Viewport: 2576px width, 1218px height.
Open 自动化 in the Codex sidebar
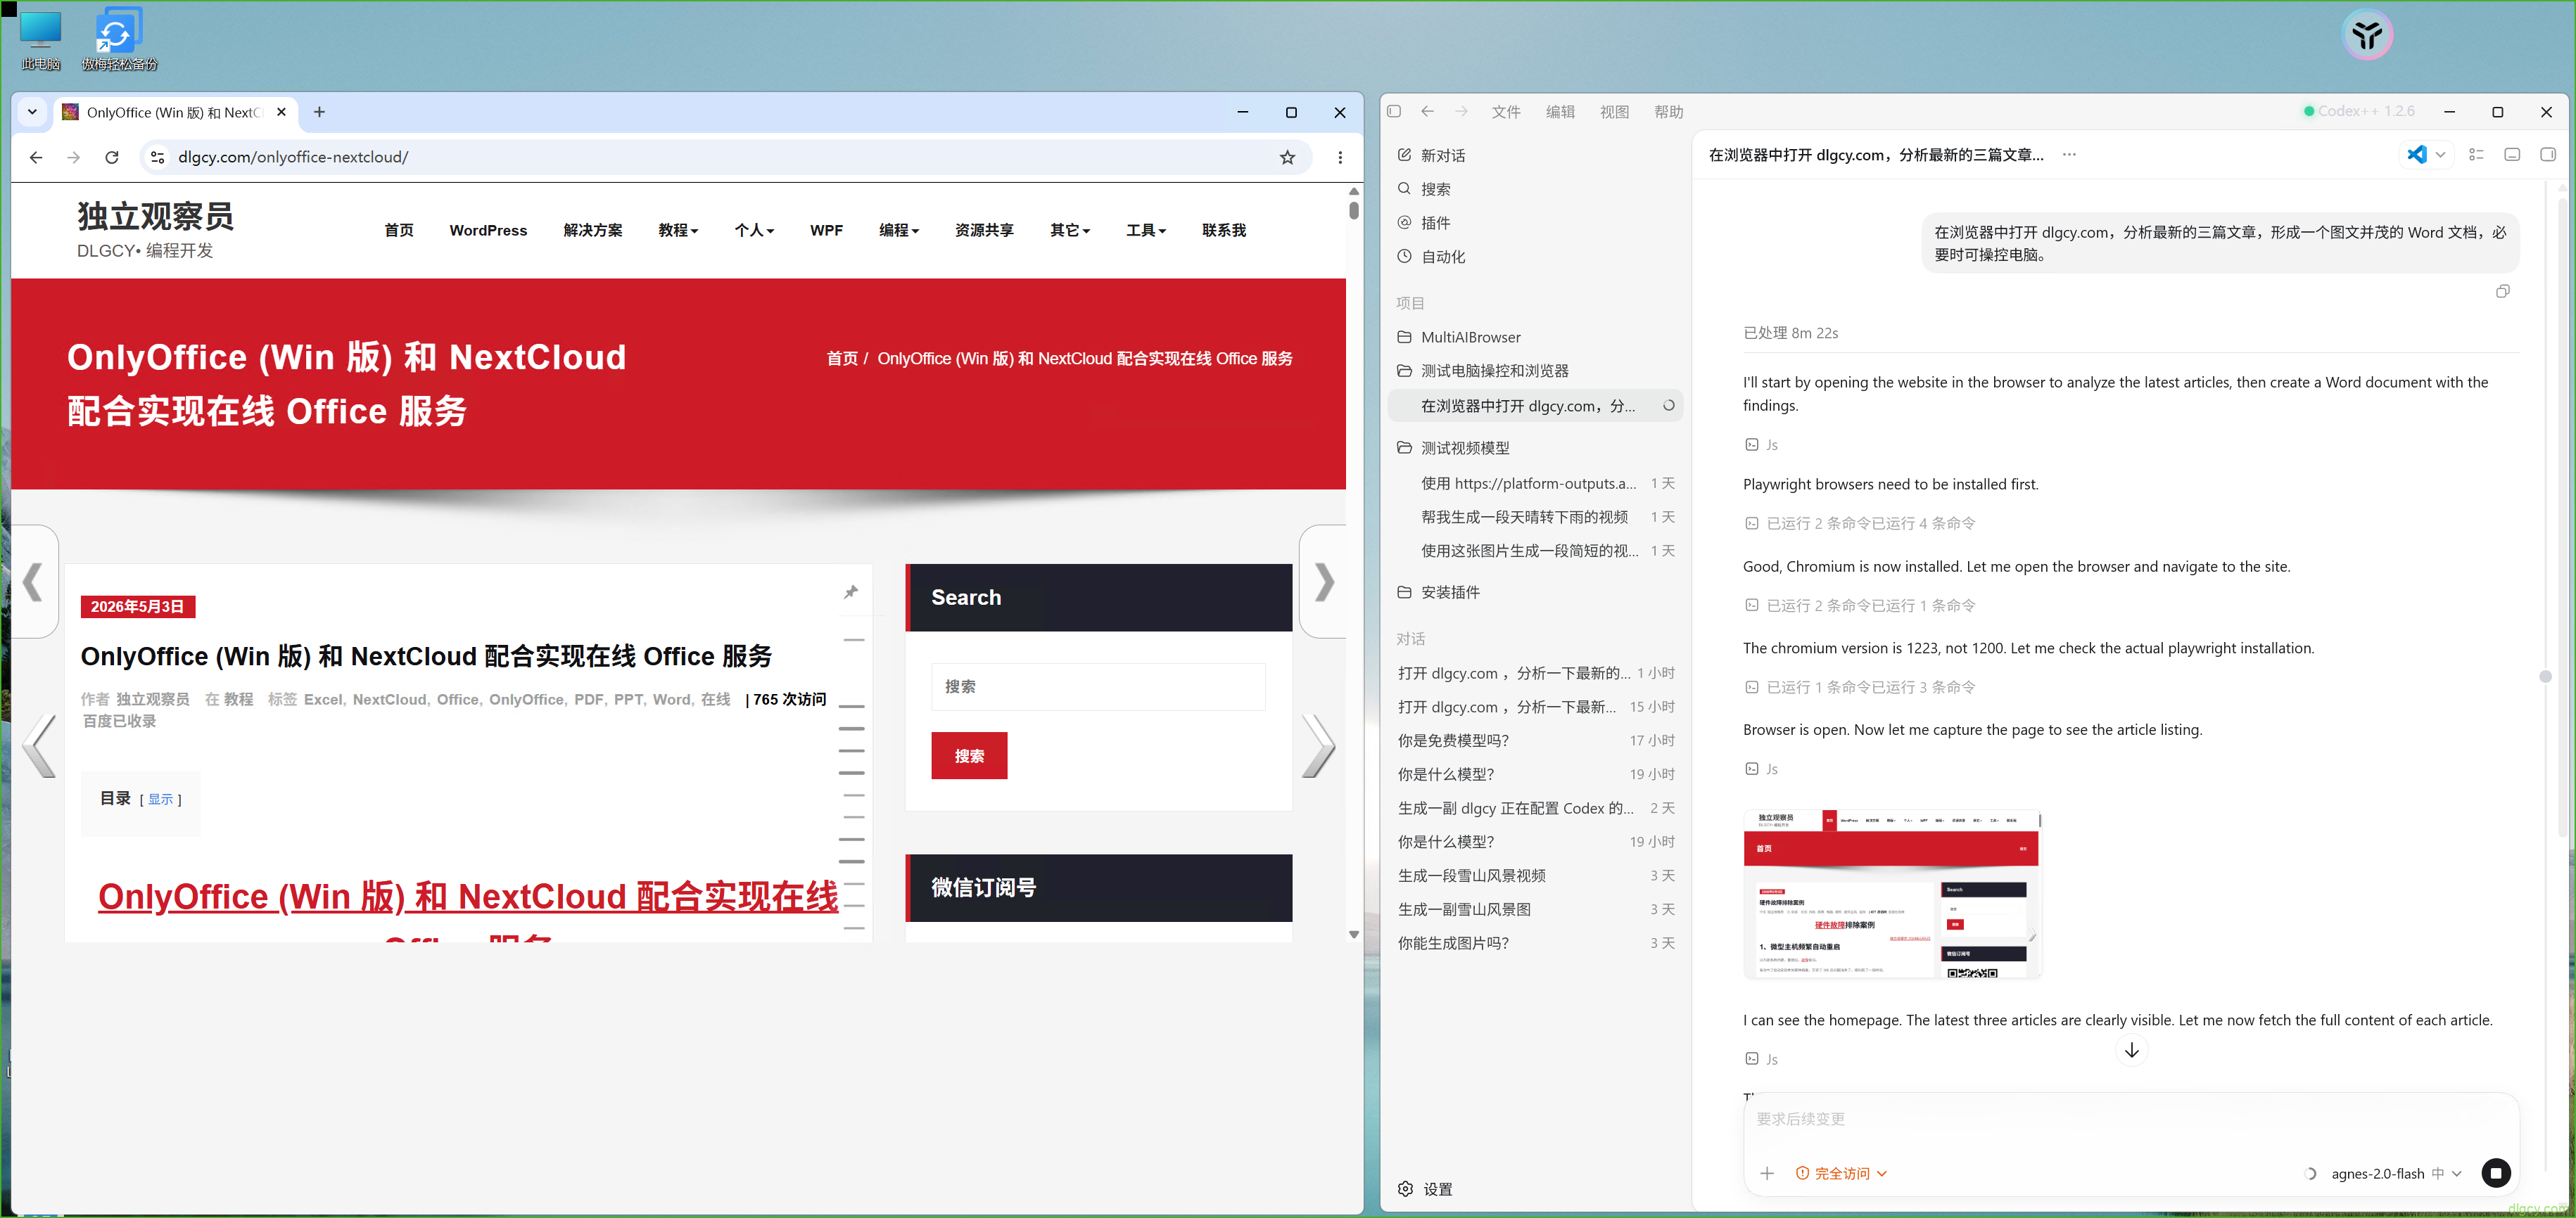click(1536, 257)
